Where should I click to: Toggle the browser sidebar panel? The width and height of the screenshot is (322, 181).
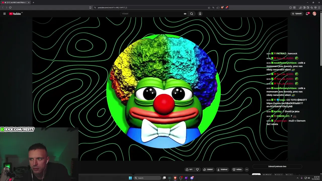click(x=304, y=8)
